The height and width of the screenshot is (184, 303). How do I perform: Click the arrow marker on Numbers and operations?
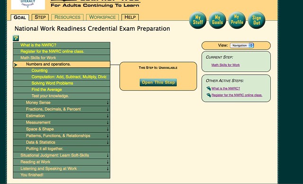click(x=16, y=65)
